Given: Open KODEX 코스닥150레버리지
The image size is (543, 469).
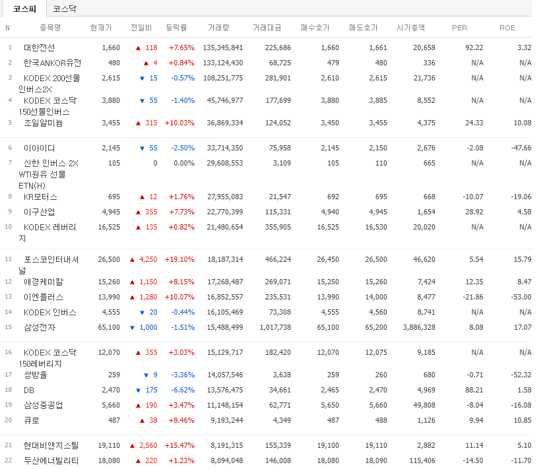Looking at the screenshot, I should pyautogui.click(x=48, y=358).
